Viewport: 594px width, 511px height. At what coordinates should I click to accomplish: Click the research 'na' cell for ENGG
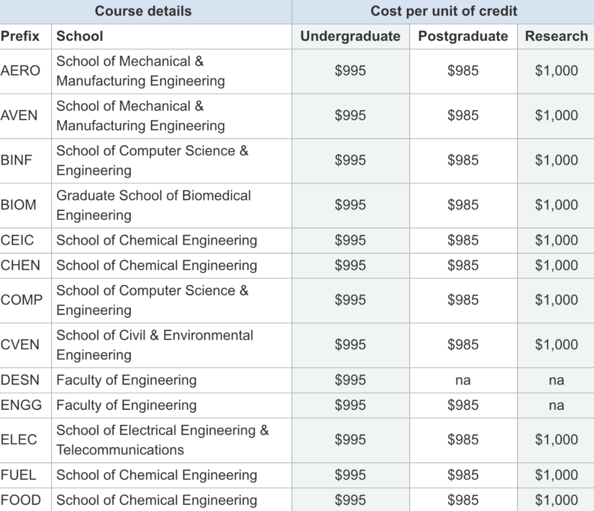tap(556, 406)
